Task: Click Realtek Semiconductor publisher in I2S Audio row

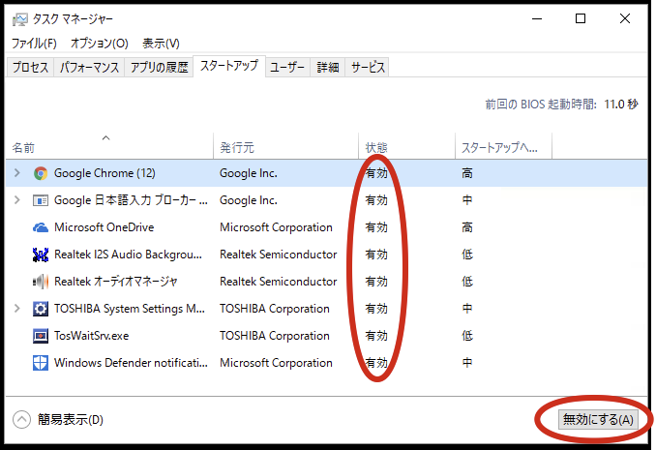Action: [x=279, y=255]
